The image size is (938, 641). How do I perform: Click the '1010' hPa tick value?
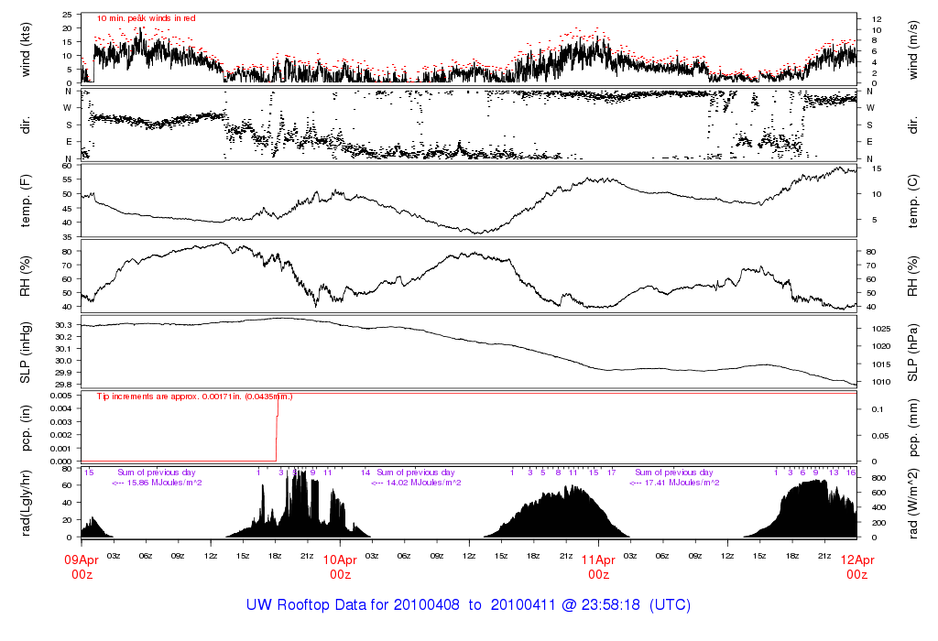[881, 382]
